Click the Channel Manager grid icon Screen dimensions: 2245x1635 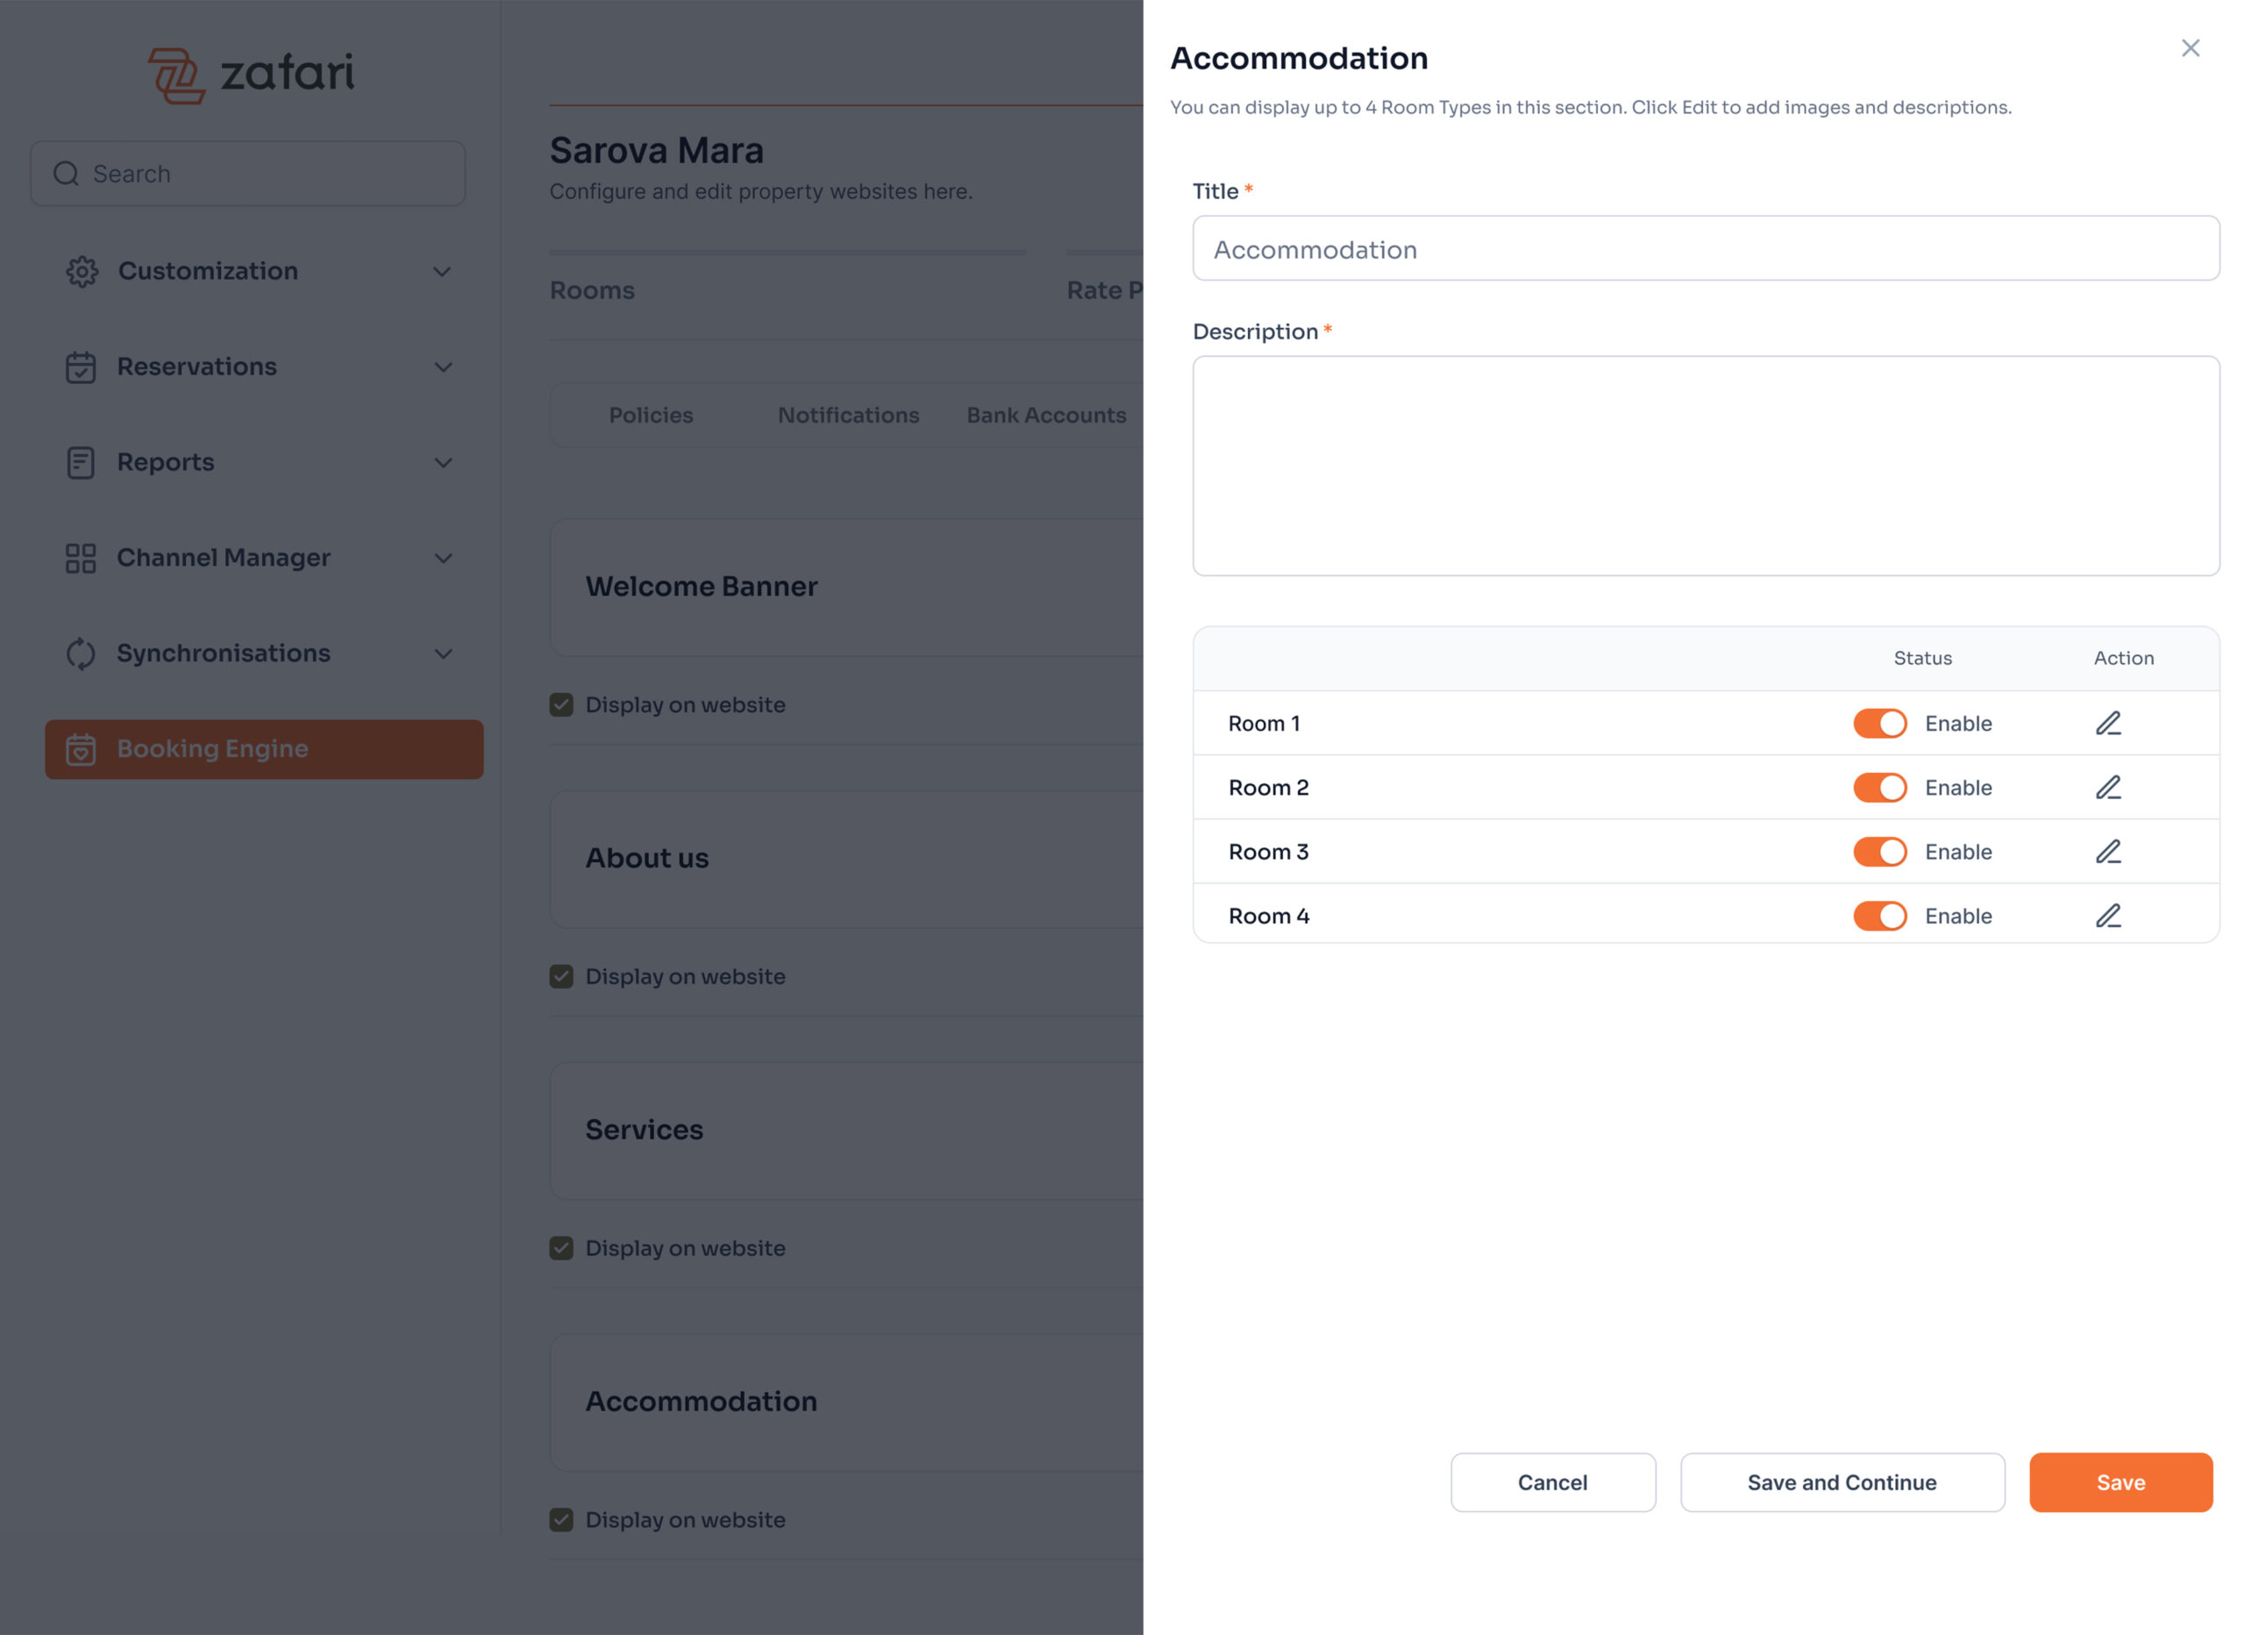coord(80,559)
